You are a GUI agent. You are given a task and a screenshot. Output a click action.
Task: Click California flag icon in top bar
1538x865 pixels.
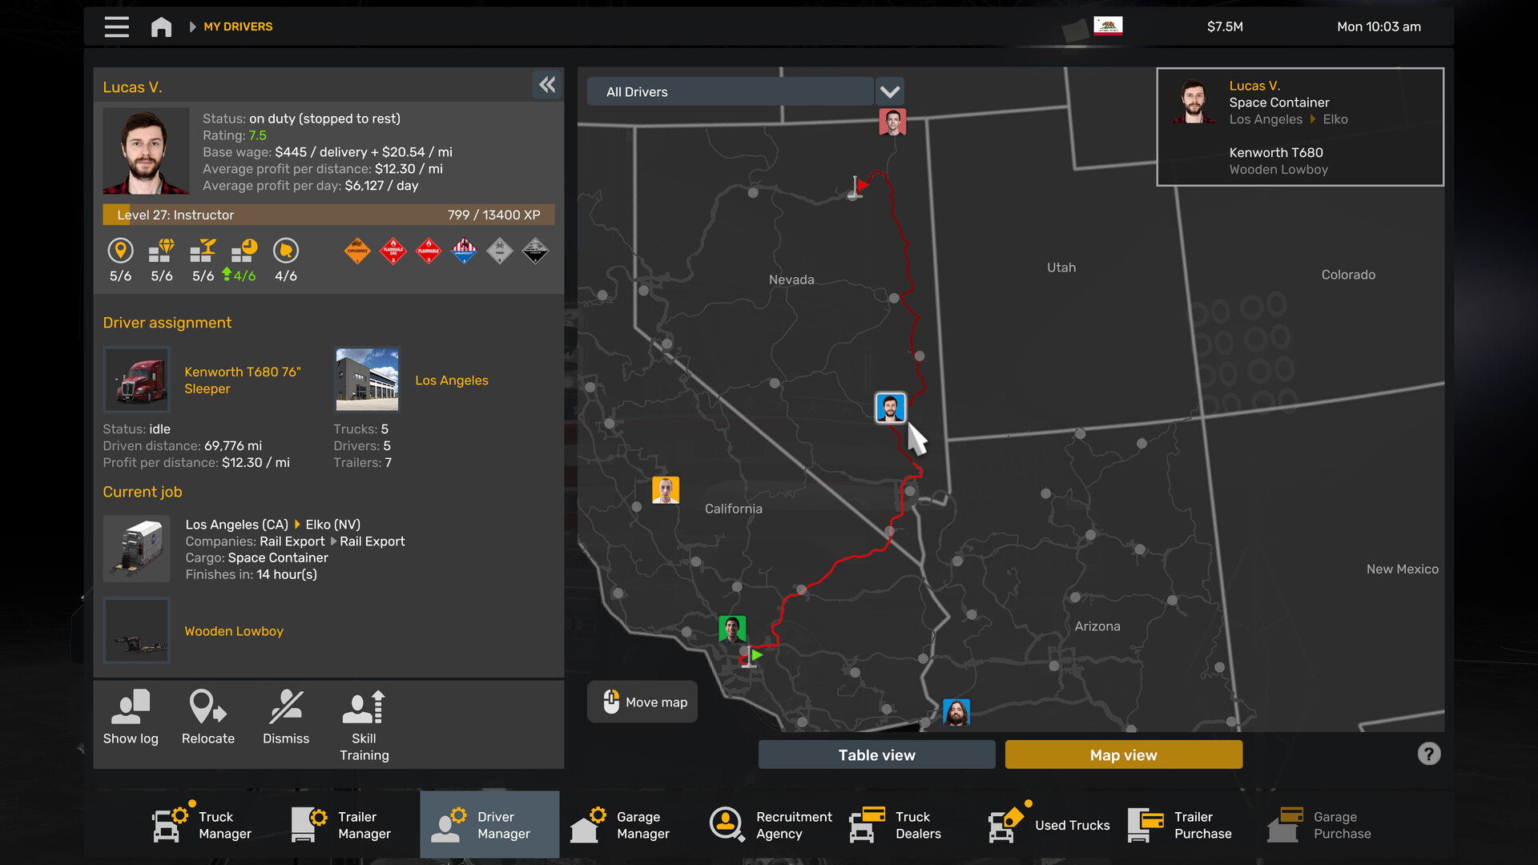click(x=1108, y=26)
